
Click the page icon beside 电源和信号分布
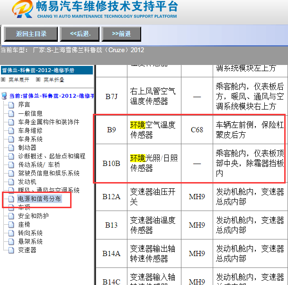(x=11, y=199)
